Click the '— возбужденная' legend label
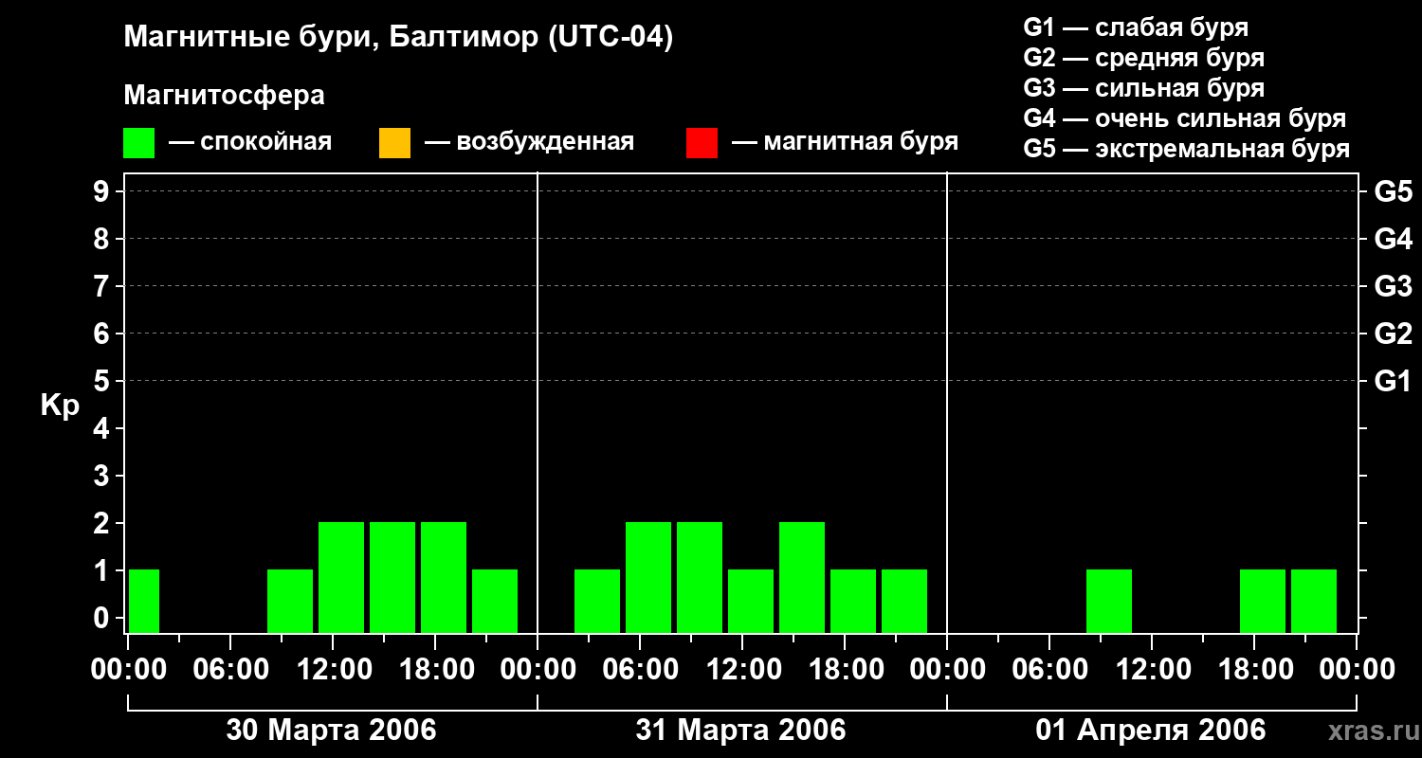 point(529,142)
